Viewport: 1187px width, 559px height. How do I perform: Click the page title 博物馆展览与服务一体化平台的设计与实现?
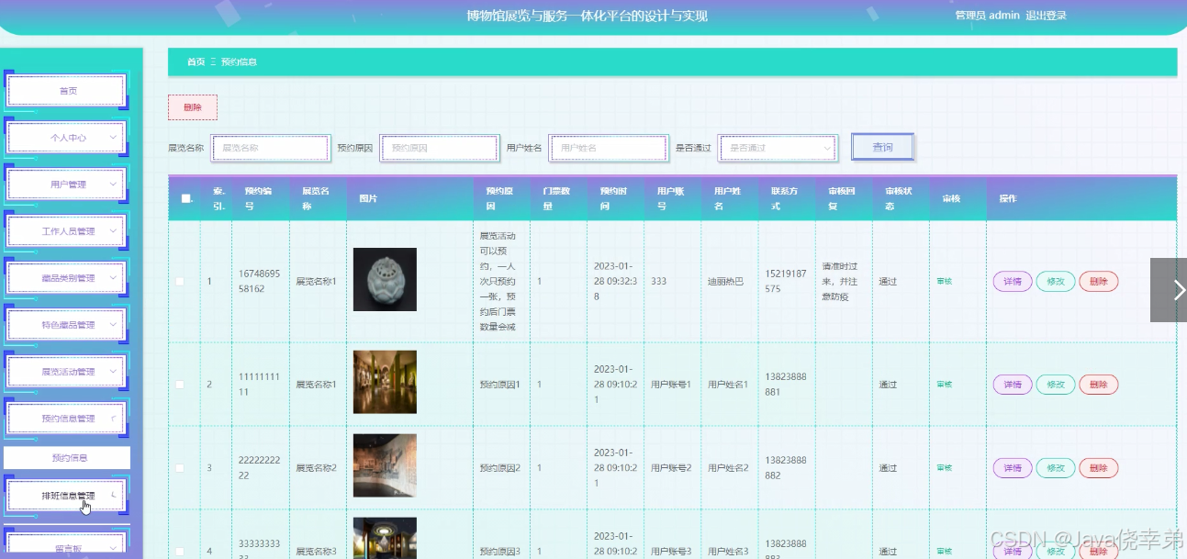588,16
